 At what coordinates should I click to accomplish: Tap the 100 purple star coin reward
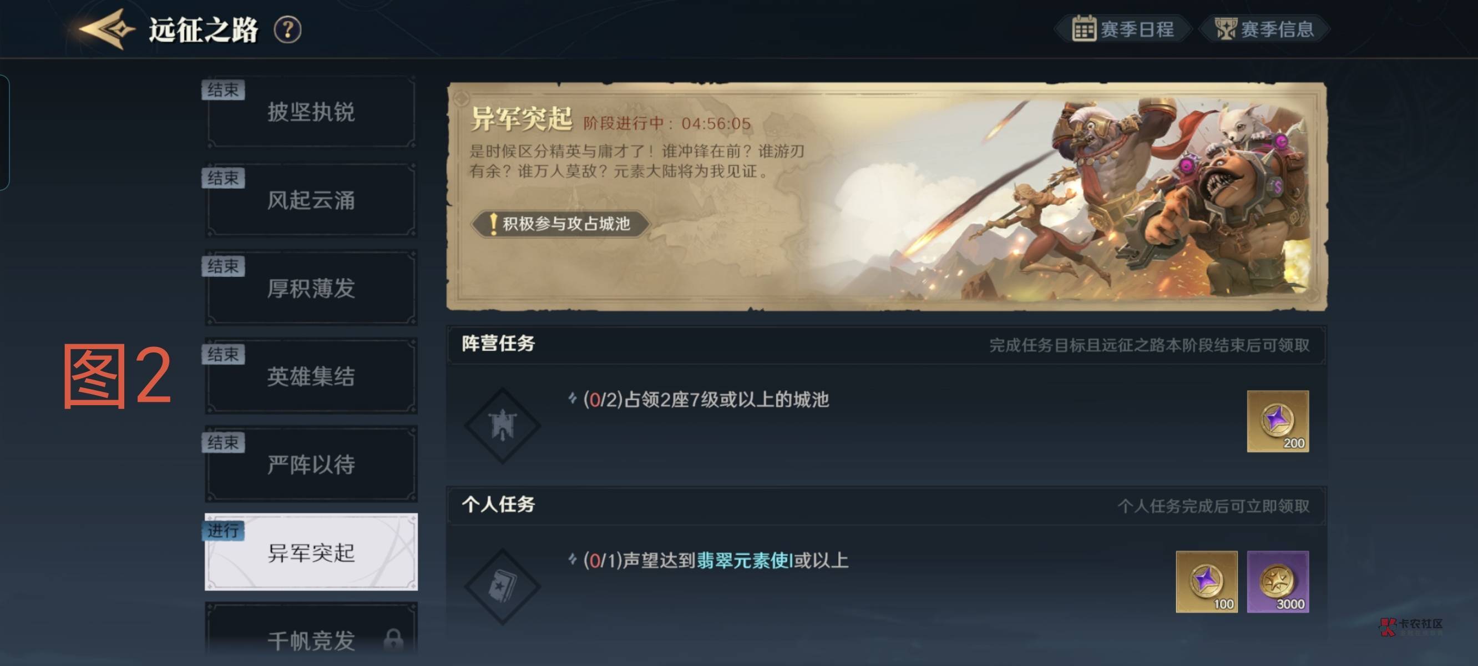pyautogui.click(x=1206, y=582)
